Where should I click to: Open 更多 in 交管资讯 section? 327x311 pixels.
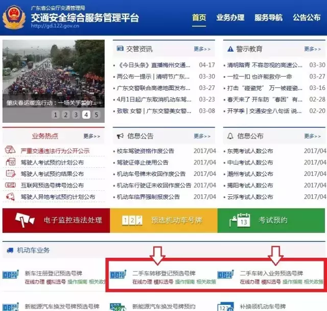click(202, 49)
